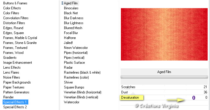Select the Color Filters category
The height and width of the screenshot is (110, 210).
point(11,13)
